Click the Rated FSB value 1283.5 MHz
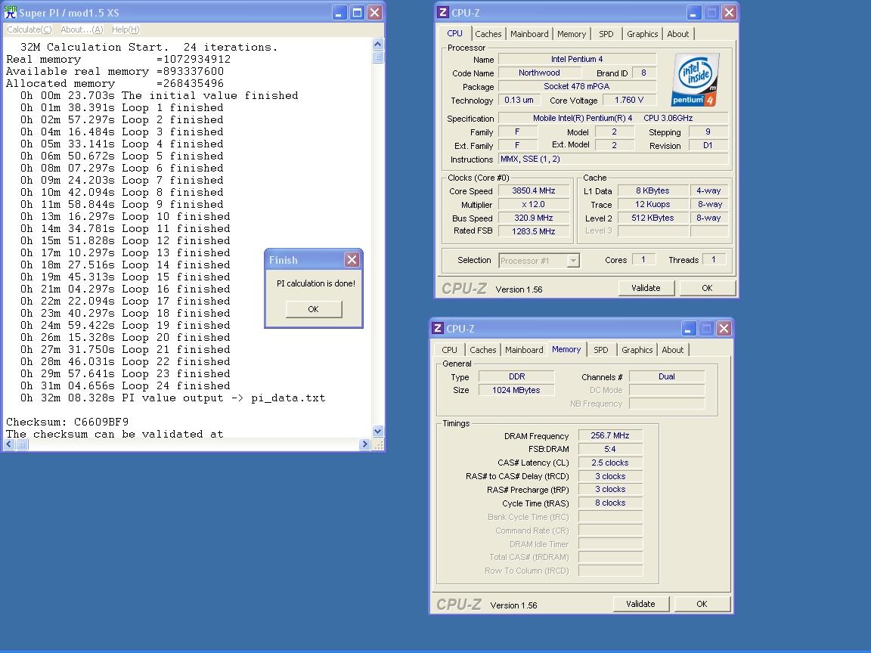 pyautogui.click(x=534, y=231)
